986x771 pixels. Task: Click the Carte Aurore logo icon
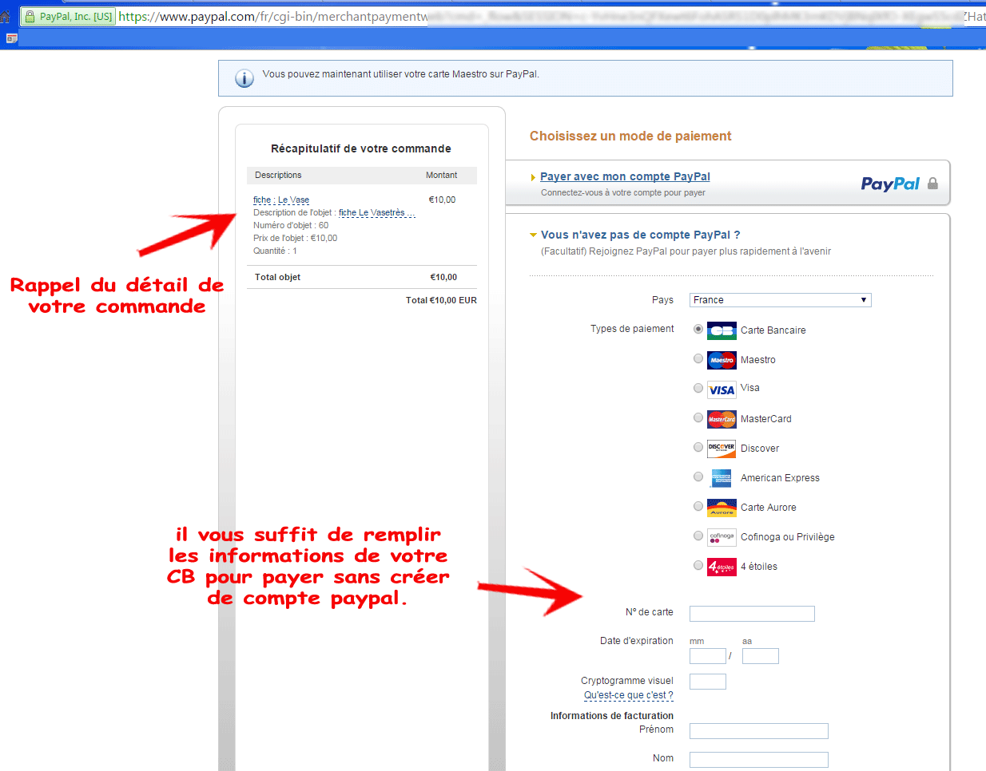[x=722, y=508]
